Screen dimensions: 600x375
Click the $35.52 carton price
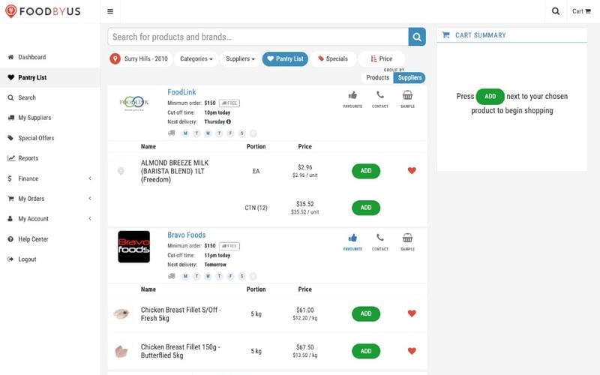point(305,204)
